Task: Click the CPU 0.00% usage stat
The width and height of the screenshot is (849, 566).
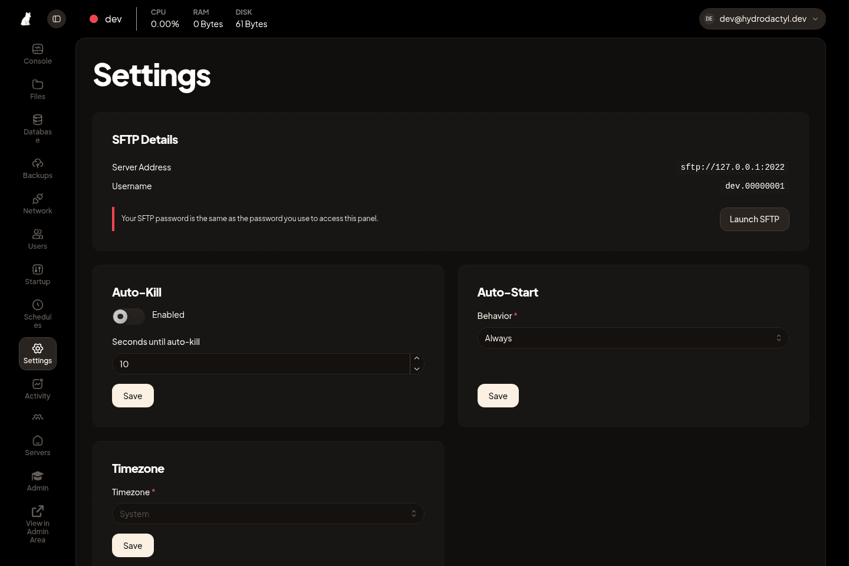Action: pos(165,19)
